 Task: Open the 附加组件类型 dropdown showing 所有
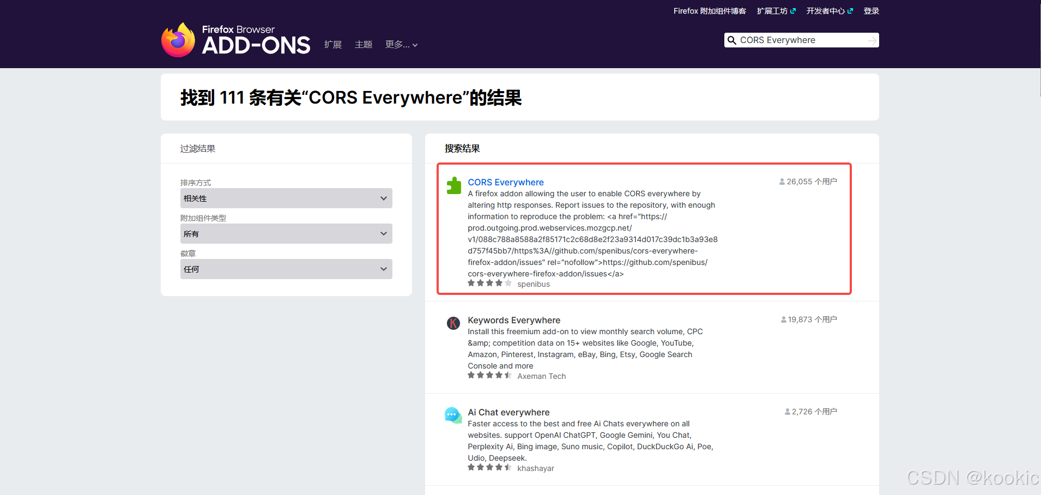286,234
